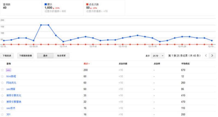Click the 下载此表 download button
The width and height of the screenshot is (218, 117).
click(x=7, y=56)
